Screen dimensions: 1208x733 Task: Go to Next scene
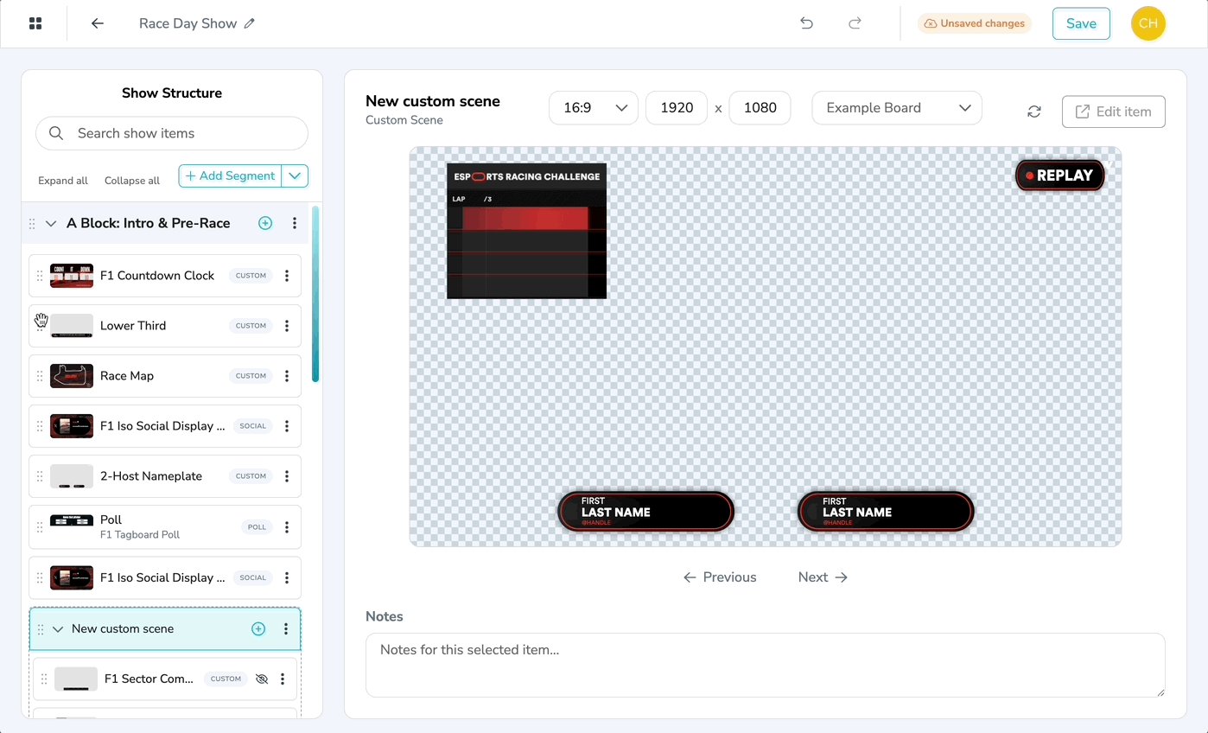click(823, 577)
